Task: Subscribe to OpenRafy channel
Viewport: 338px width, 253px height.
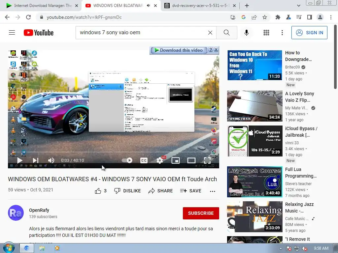Action: point(201,213)
